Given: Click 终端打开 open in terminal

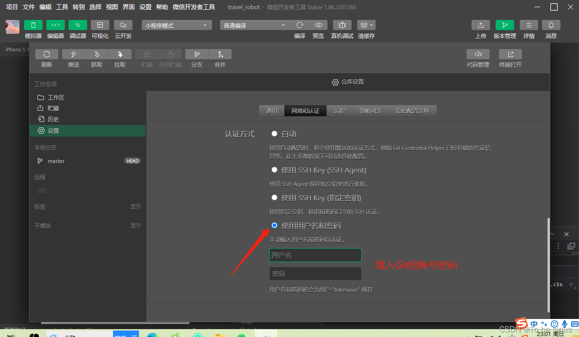Looking at the screenshot, I should coord(510,54).
